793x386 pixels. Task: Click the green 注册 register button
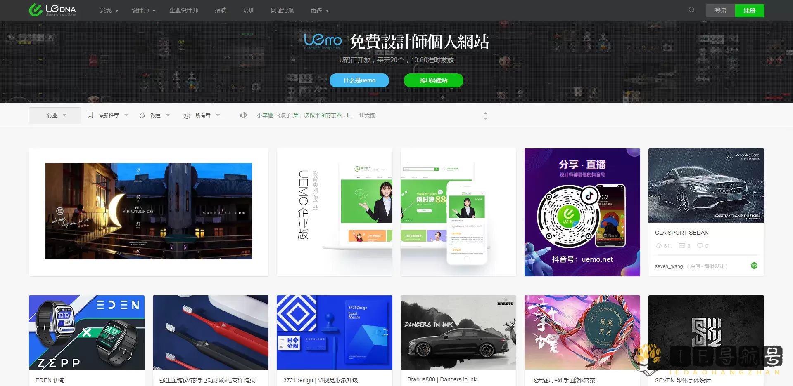click(x=749, y=11)
